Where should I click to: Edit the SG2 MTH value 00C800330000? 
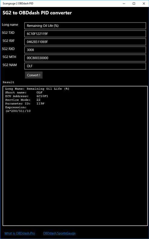tap(85, 58)
